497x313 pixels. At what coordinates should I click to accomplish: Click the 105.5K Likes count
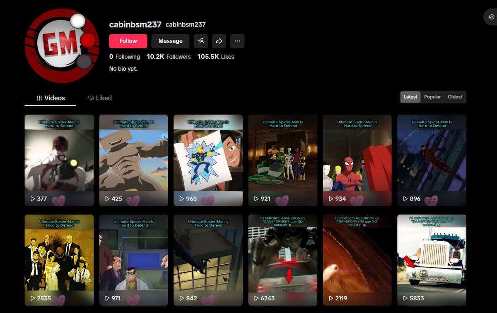click(x=215, y=57)
